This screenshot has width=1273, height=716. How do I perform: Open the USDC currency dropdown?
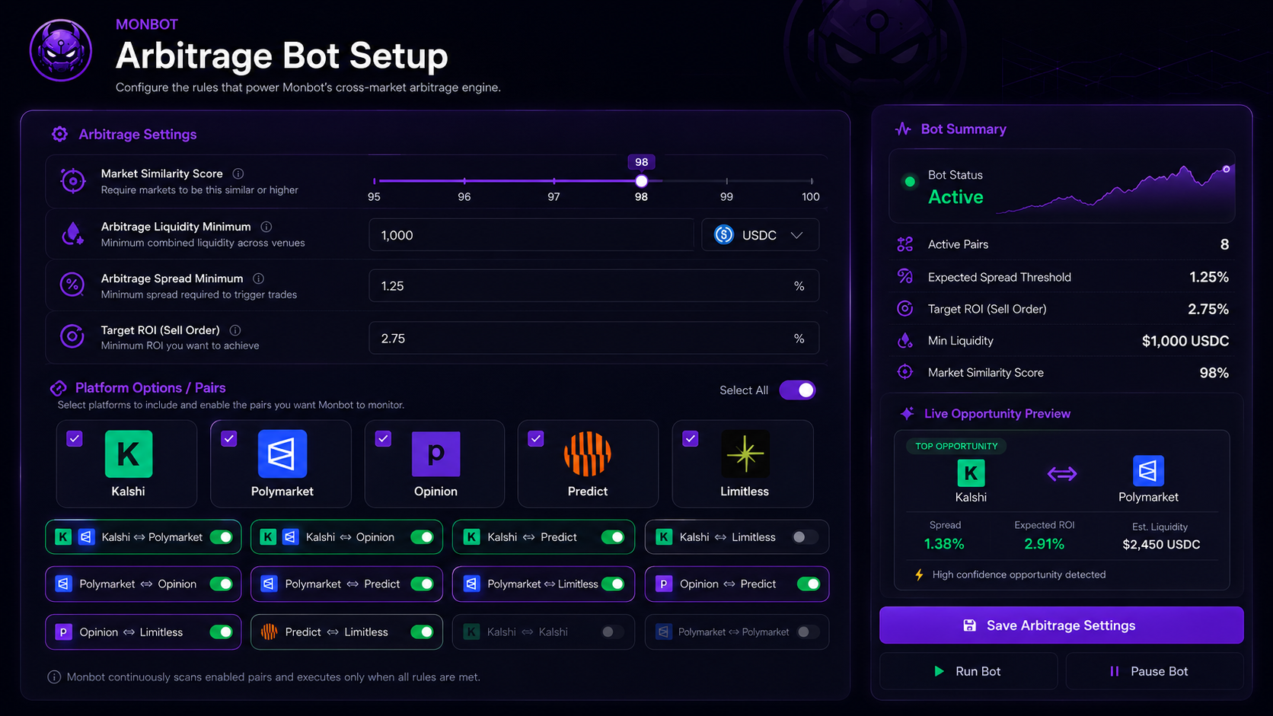tap(760, 235)
